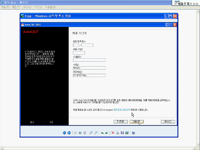
Task: Click the Notepad horizontal scrollbar left arrow
Action: 2,148
